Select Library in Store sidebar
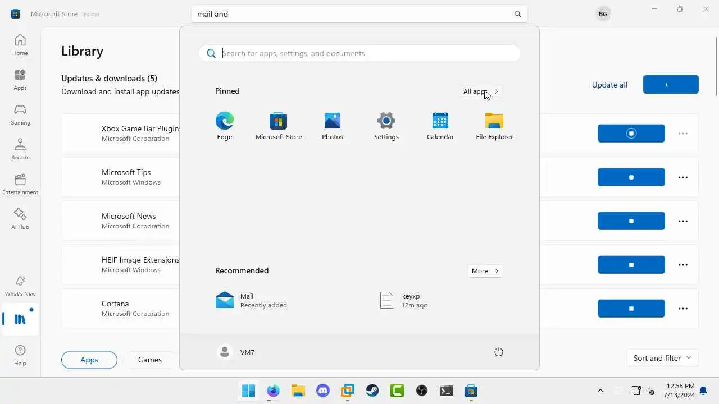The height and width of the screenshot is (404, 719). (x=20, y=320)
